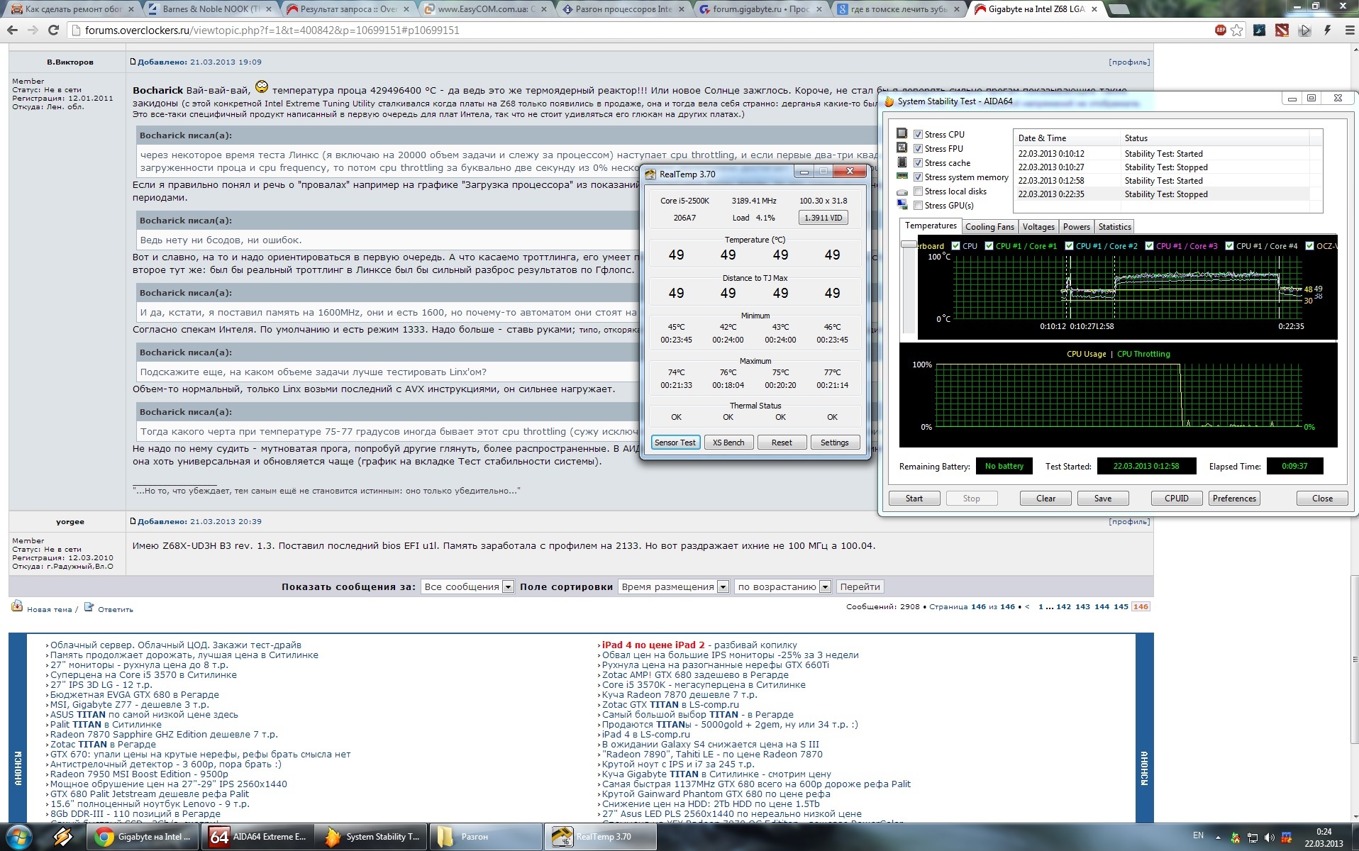The image size is (1359, 851).
Task: Switch to the Cooling Fans tab
Action: pos(989,227)
